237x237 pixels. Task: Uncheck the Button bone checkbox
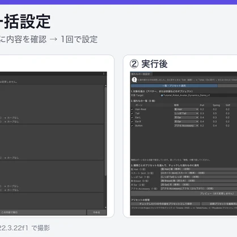(132, 126)
